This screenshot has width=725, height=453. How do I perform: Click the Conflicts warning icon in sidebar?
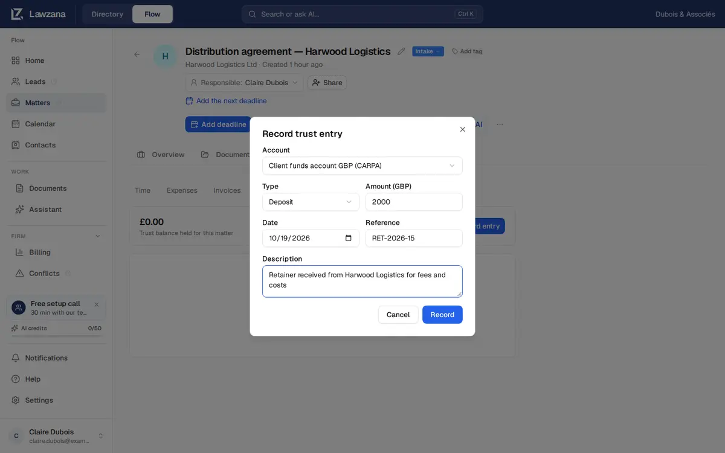pos(20,274)
